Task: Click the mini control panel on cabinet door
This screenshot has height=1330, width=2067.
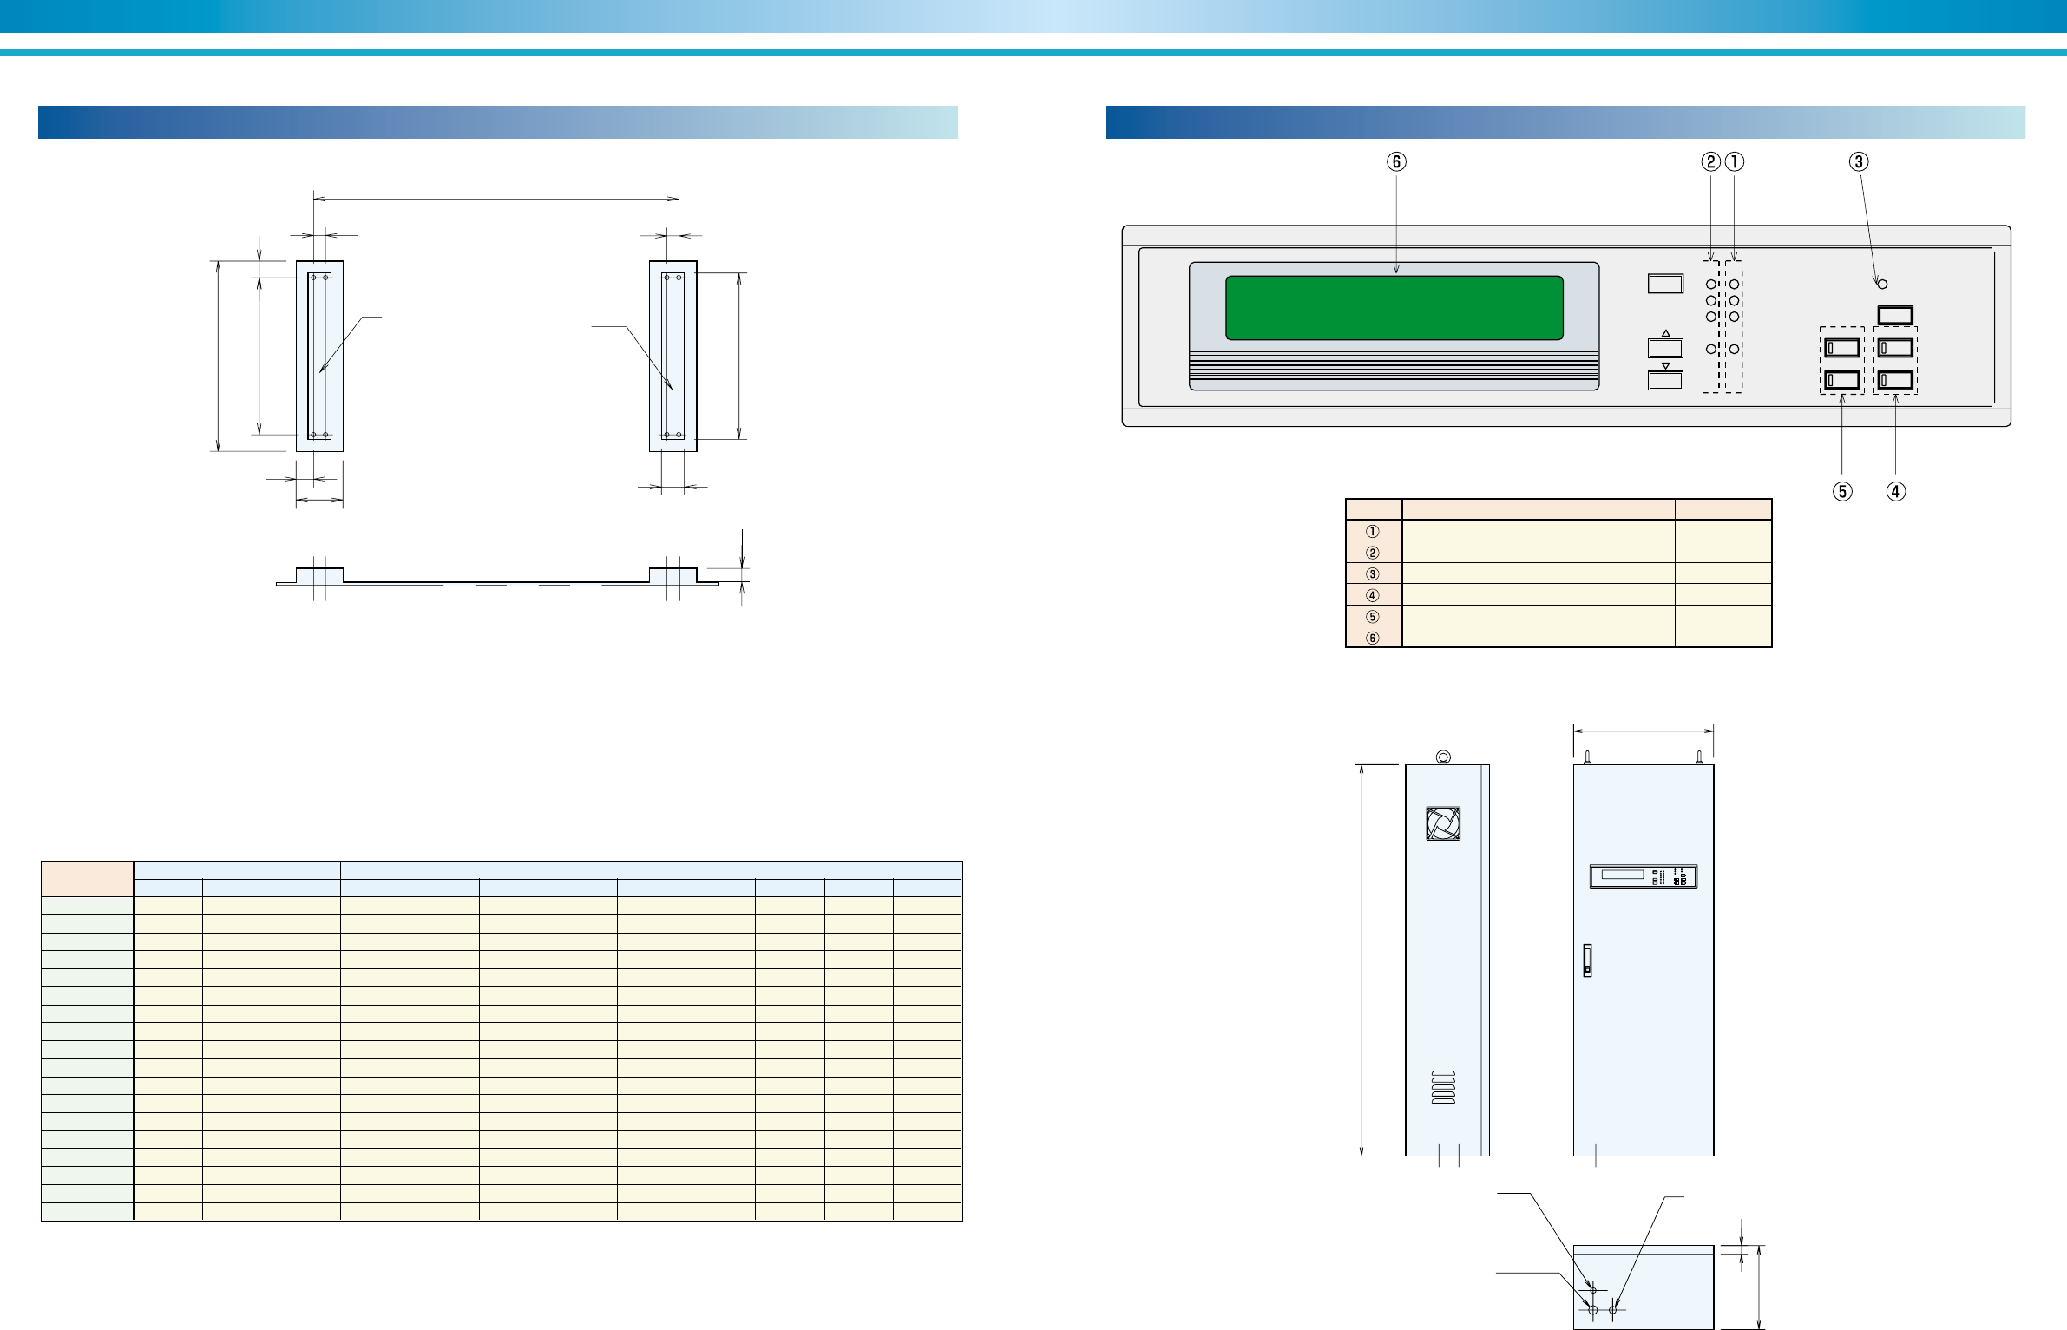Action: pos(1644,876)
